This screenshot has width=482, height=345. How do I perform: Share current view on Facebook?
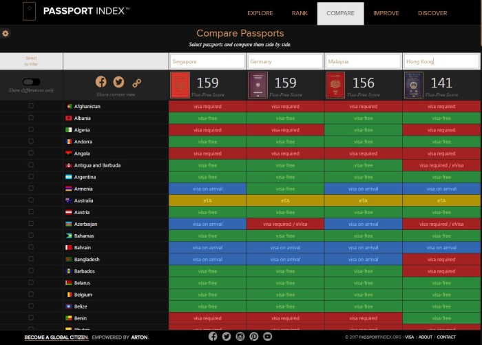pyautogui.click(x=101, y=82)
